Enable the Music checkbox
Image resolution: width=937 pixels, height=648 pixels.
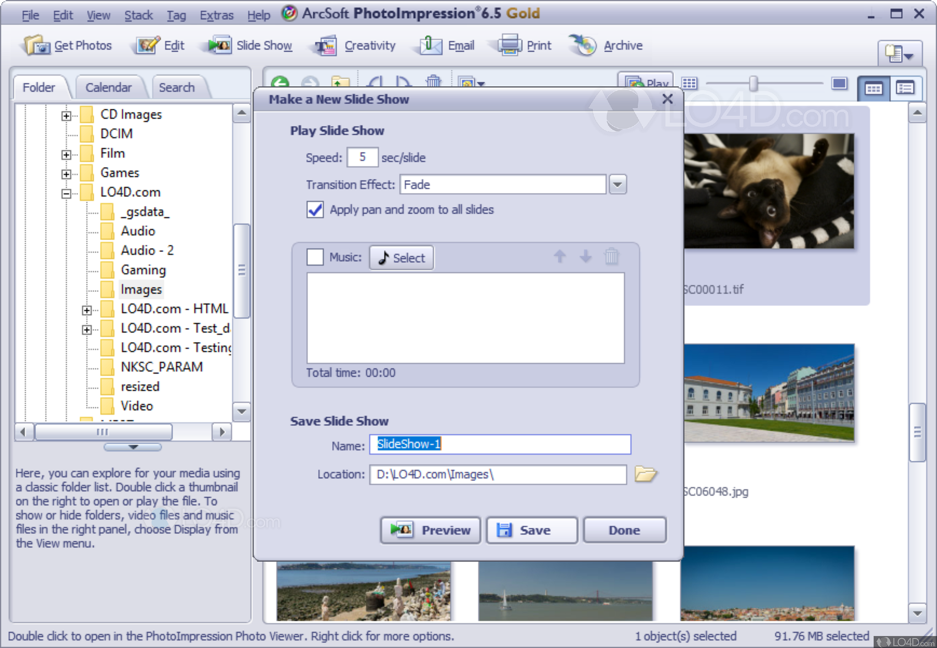point(315,257)
